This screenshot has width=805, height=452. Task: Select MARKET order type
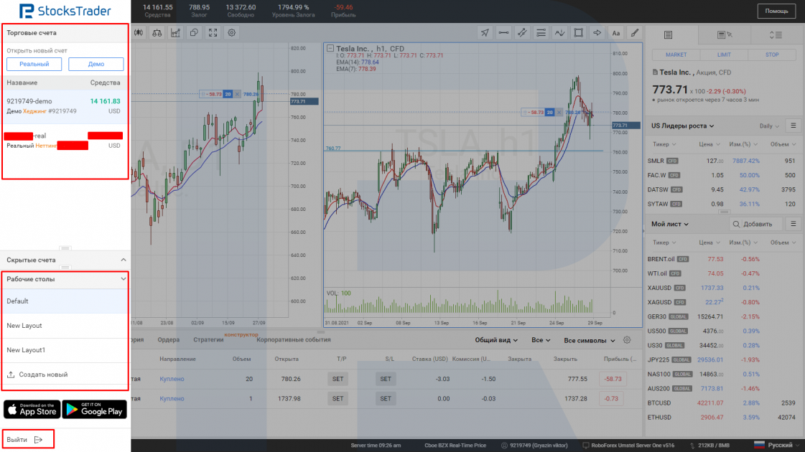(676, 55)
